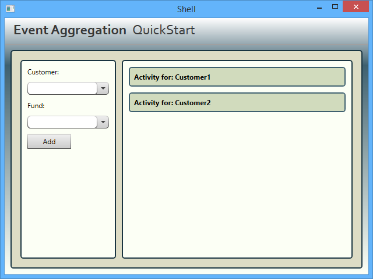Select the Activity for: Customer1 panel

pos(237,77)
